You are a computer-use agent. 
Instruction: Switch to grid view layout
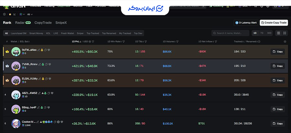tap(285, 33)
